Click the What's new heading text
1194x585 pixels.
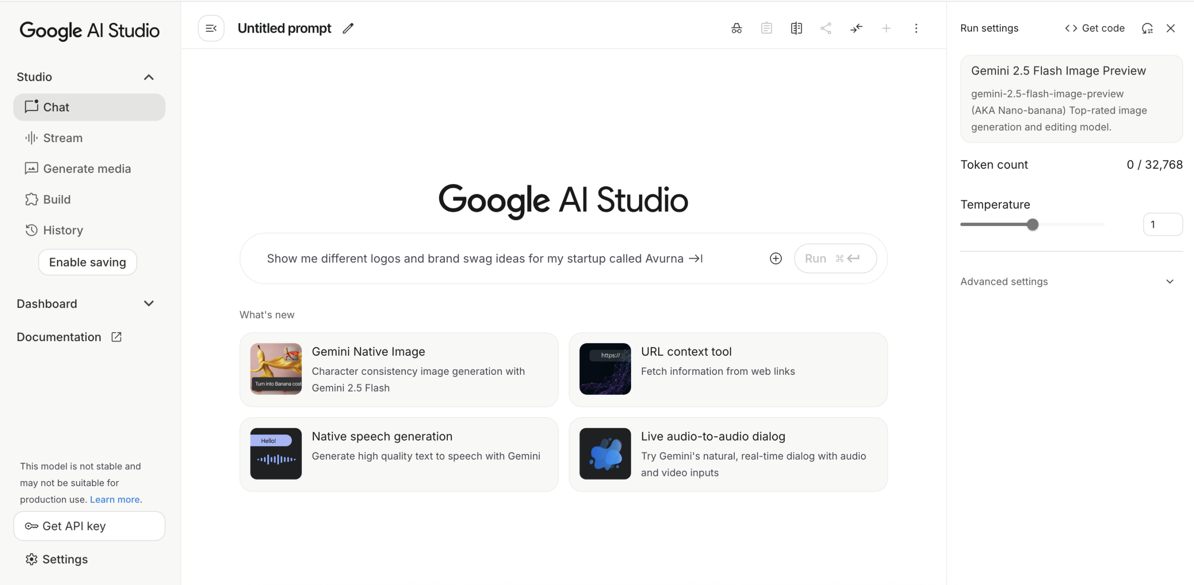click(x=267, y=315)
